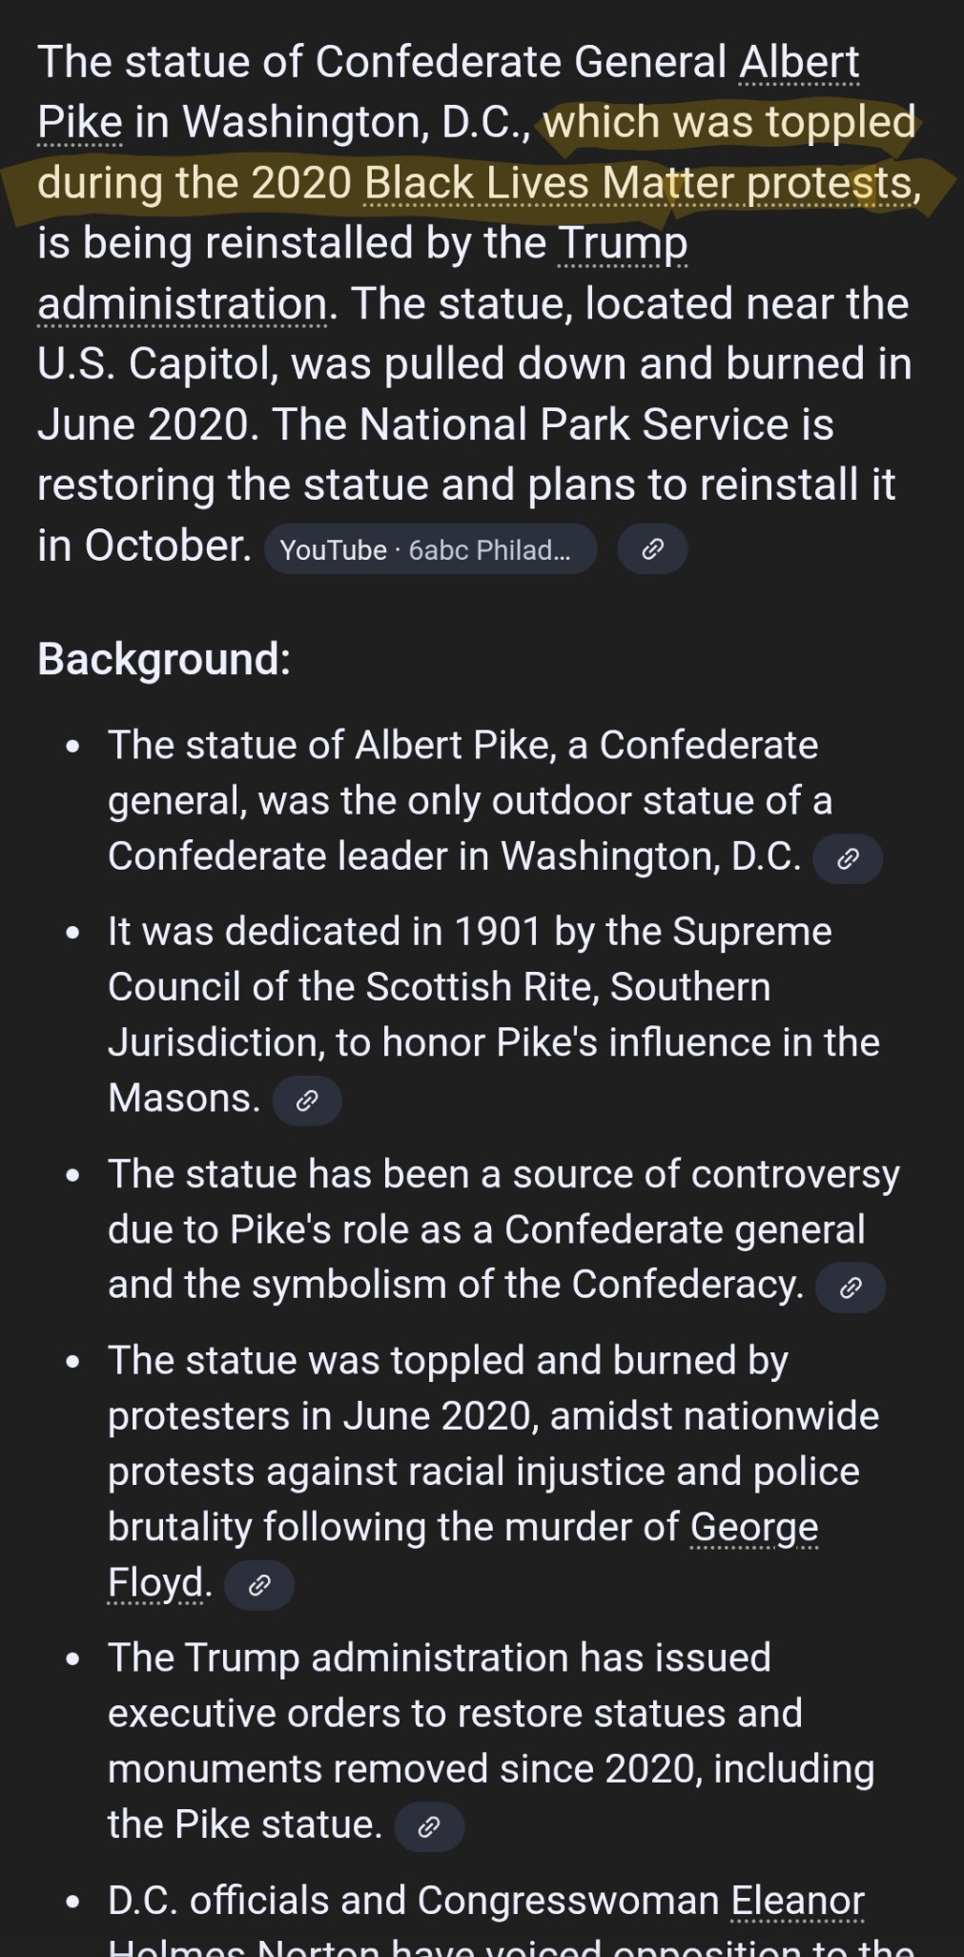Open the 'Black Lives Matter protests' link

(643, 183)
